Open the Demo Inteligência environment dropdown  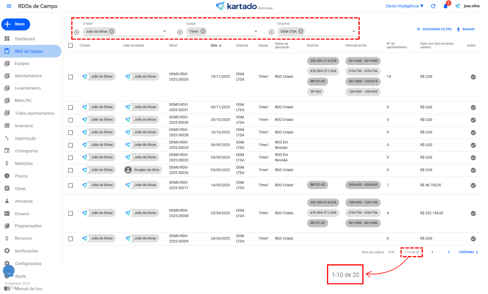(x=404, y=6)
